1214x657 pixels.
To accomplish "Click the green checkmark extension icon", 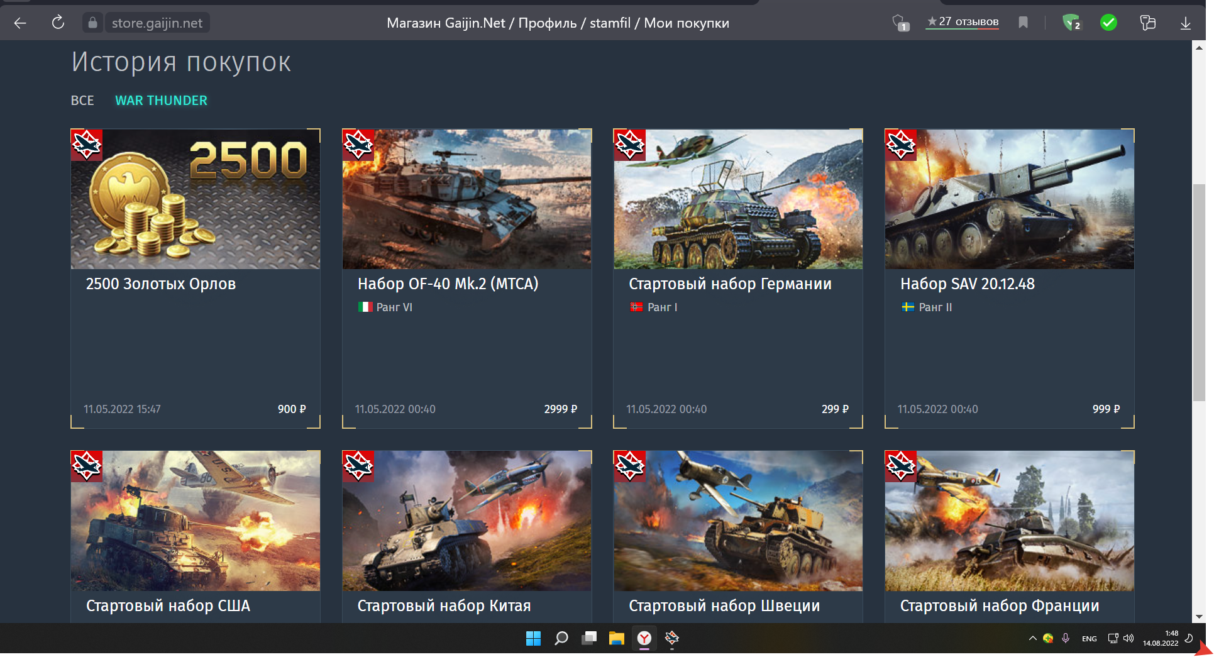I will pyautogui.click(x=1108, y=23).
